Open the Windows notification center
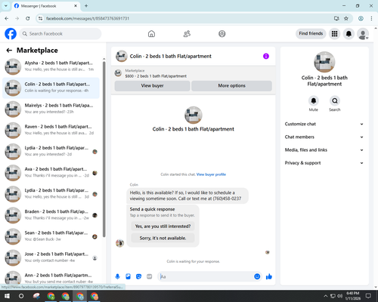This screenshot has height=302, width=378. 369,296
